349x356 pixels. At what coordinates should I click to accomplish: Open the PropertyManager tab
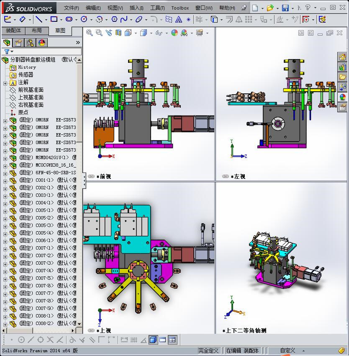pyautogui.click(x=18, y=42)
